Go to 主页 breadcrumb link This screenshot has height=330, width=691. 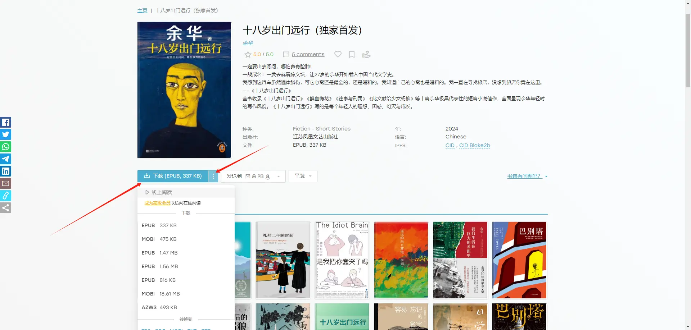coord(142,10)
